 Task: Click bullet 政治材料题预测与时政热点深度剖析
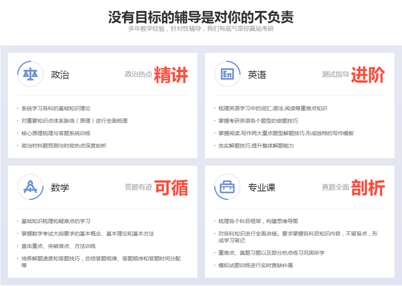click(x=64, y=146)
